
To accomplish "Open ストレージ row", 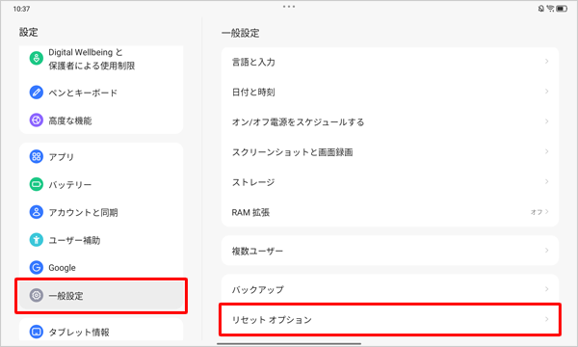I will 389,182.
